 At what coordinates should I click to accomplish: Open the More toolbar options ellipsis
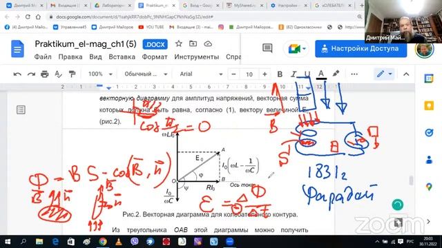(x=354, y=74)
